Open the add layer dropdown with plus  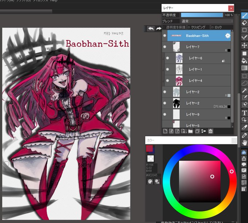pyautogui.click(x=184, y=131)
